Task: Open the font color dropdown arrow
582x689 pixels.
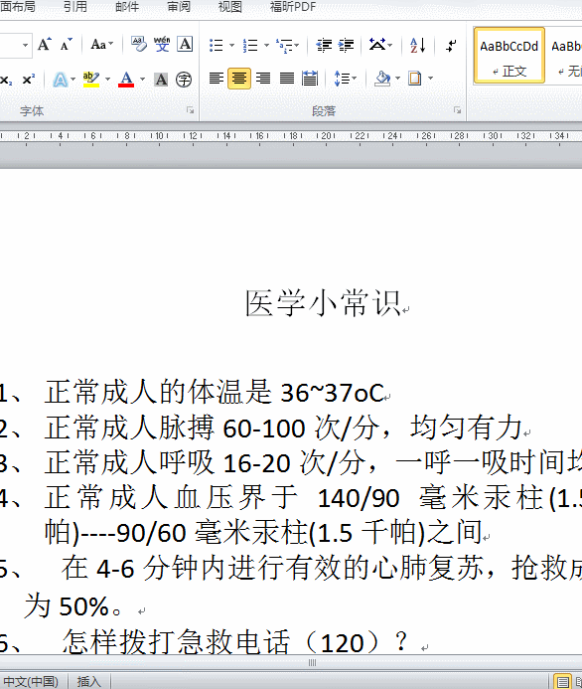Action: coord(142,80)
